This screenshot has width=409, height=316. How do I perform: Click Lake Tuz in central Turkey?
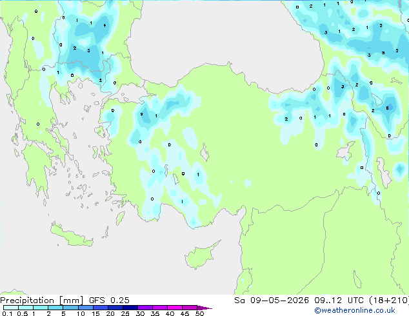tap(204, 153)
